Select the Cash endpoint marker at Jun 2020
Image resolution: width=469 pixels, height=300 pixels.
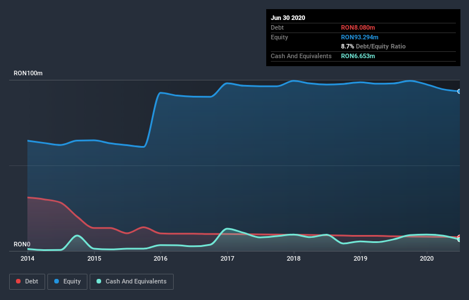tap(459, 240)
